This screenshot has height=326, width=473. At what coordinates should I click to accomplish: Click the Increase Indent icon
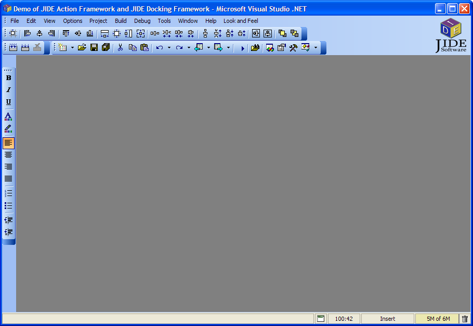click(x=8, y=232)
